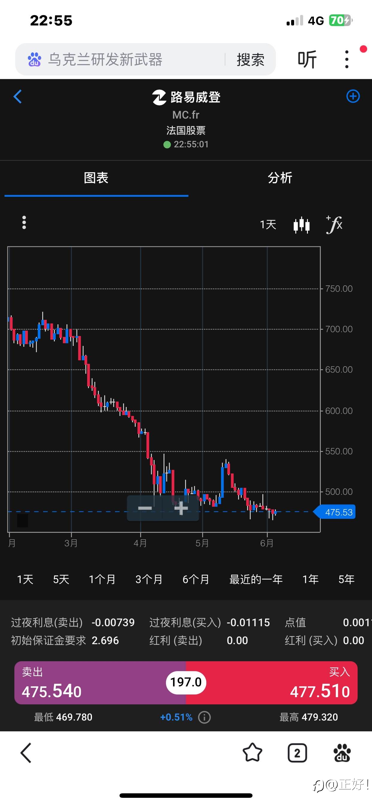Screen dimensions: 372x805
Task: Zoom in chart with plus button
Action: tap(181, 508)
